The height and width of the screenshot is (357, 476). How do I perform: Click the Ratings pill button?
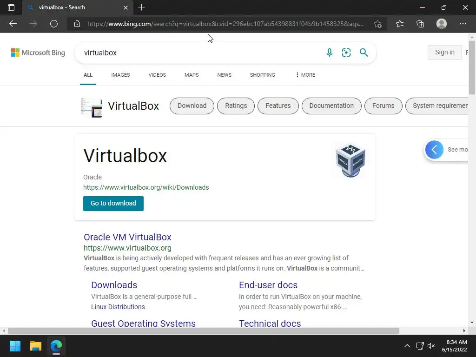pos(236,106)
